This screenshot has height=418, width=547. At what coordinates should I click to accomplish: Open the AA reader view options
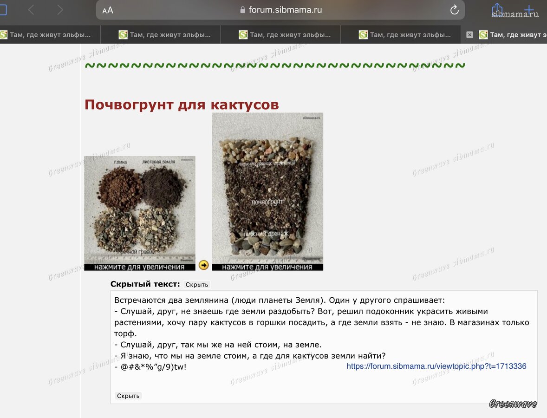[108, 11]
